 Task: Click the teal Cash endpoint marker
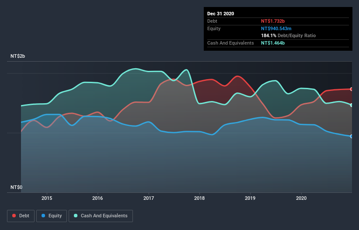pos(352,105)
